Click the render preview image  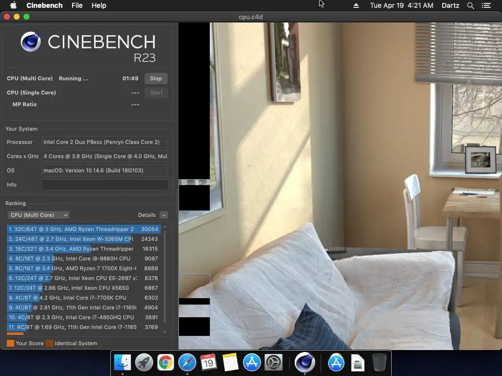(340, 186)
